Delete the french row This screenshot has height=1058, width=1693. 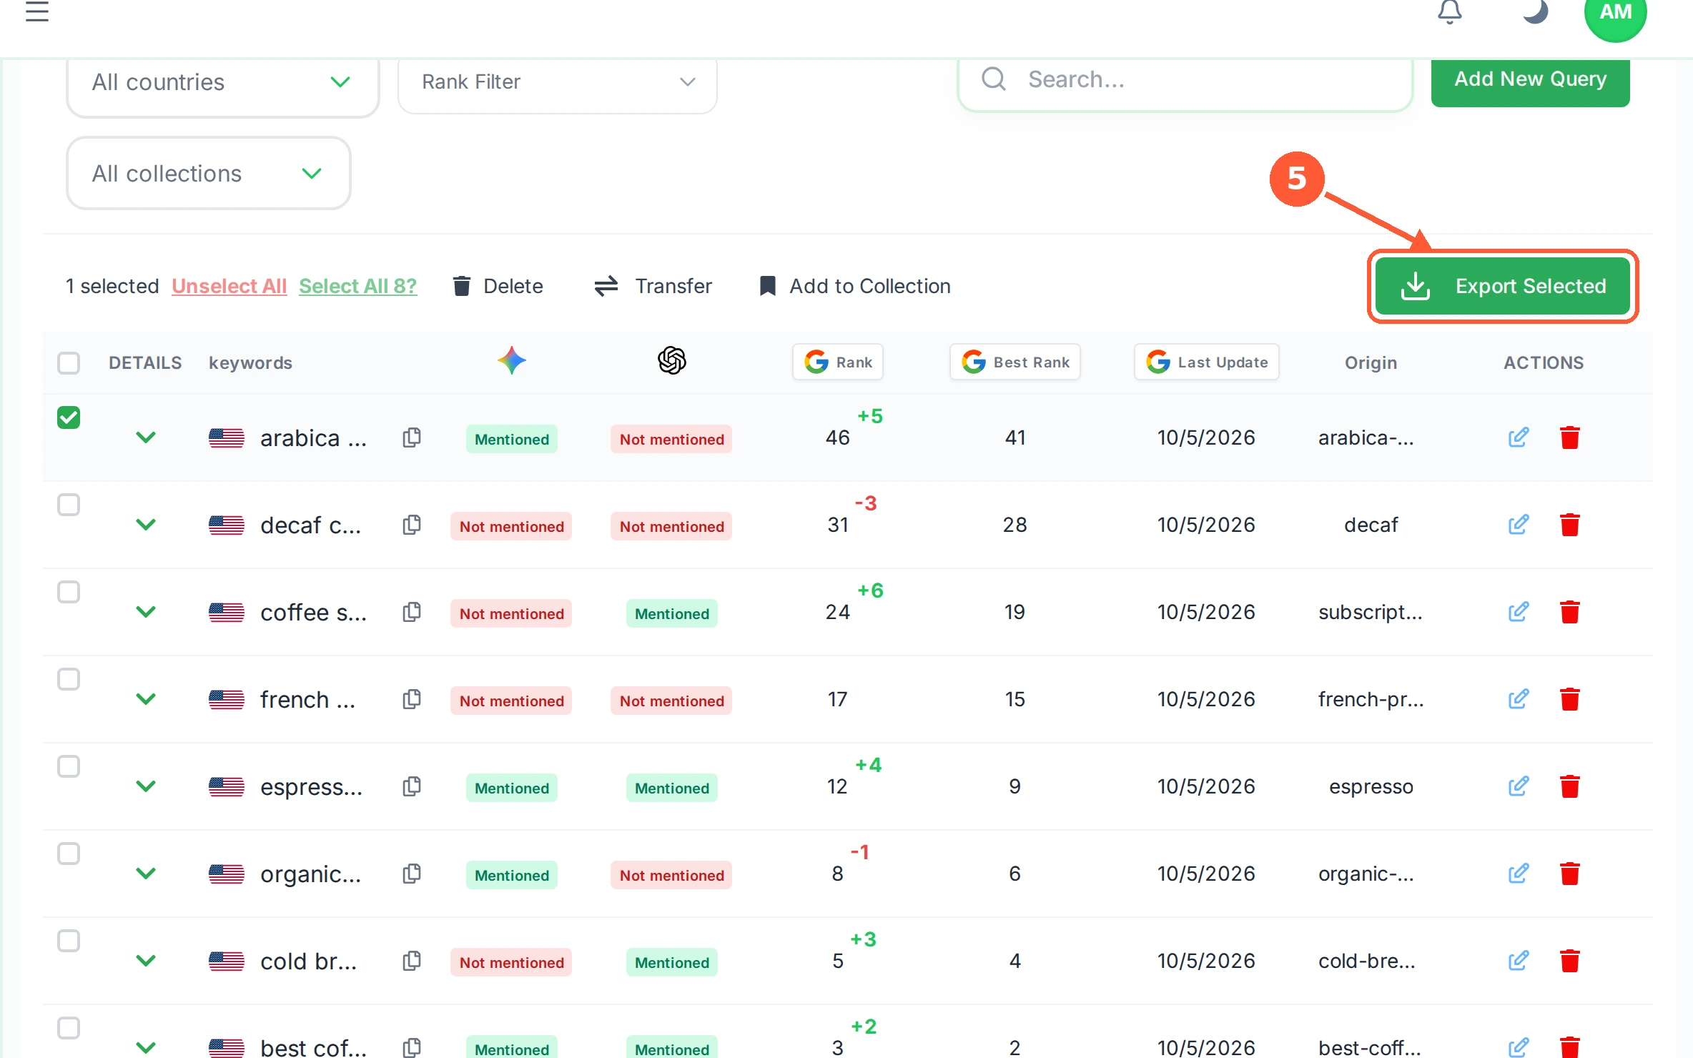click(1569, 699)
